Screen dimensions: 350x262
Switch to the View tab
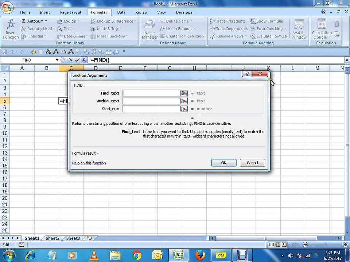click(161, 12)
